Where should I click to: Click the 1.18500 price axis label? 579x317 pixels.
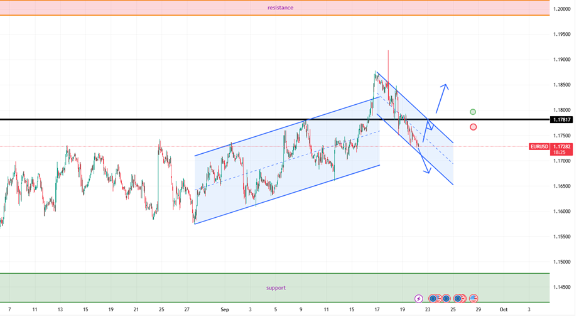(561, 85)
